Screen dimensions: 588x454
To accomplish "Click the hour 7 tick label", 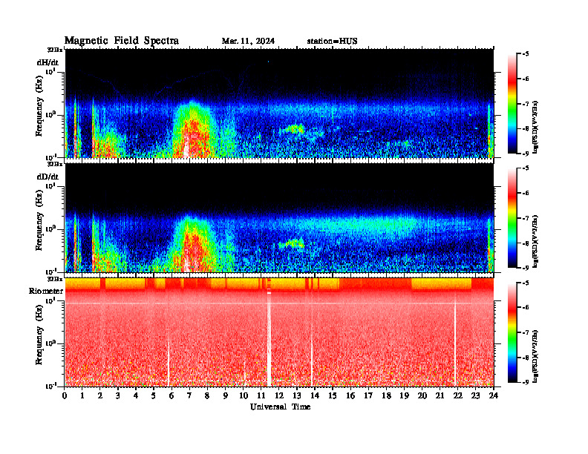I will tap(190, 395).
